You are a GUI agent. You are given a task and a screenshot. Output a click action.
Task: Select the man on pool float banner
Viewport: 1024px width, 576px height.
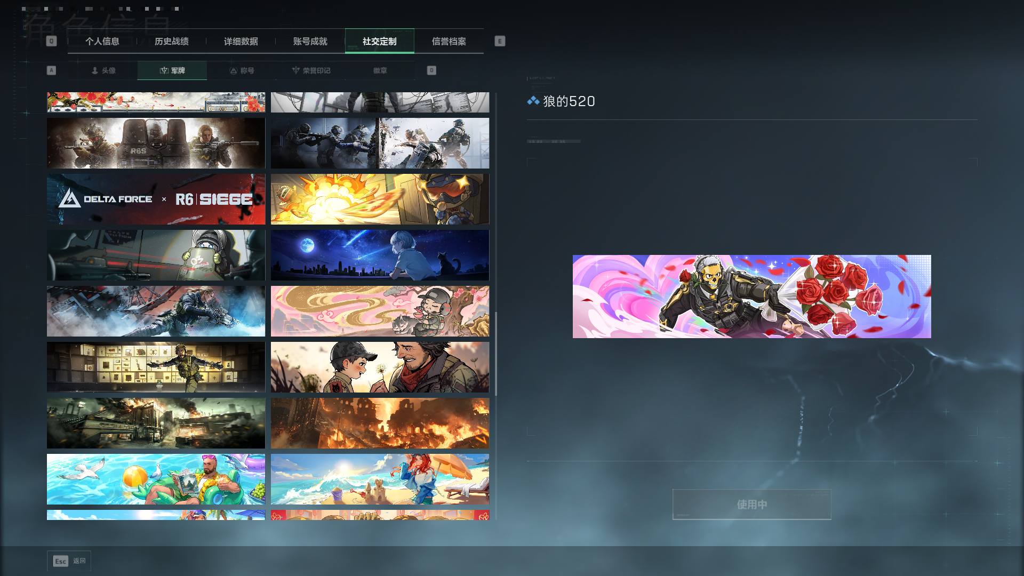156,479
